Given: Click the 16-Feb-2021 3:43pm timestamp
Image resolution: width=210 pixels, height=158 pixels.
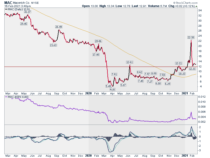Looking at the screenshot, I should [x=17, y=6].
